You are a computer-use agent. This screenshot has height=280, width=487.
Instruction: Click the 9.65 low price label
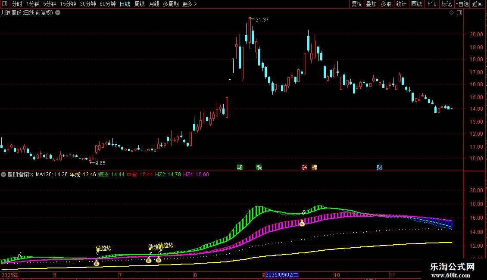(x=100, y=163)
